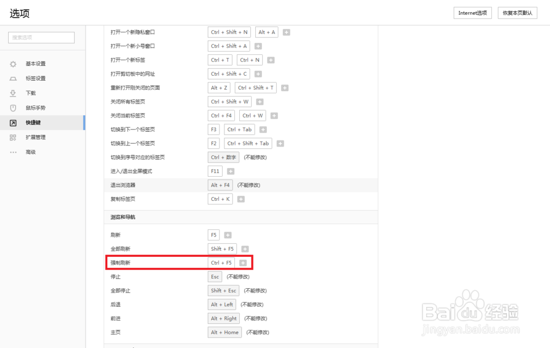Open 扩展管理 via the extensions icon
Screen dimensions: 550x348
coord(13,137)
